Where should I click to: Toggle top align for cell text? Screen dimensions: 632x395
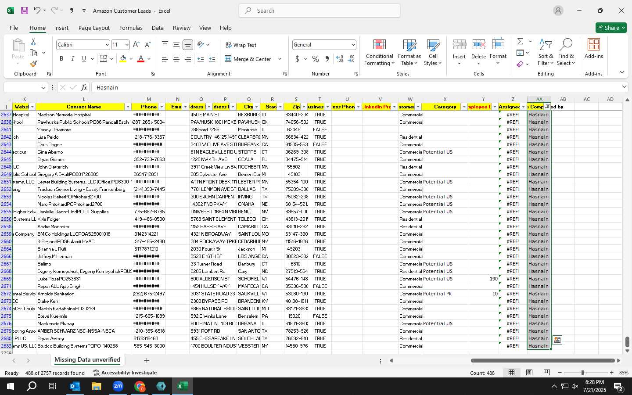[165, 45]
